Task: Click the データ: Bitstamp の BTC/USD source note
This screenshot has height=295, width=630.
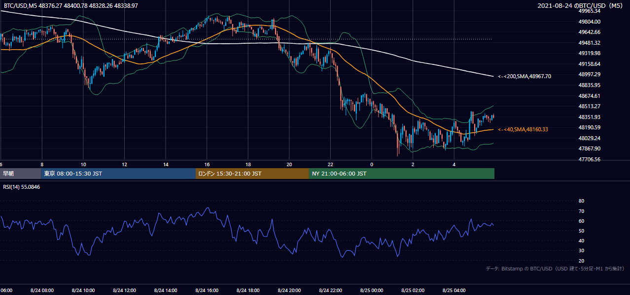Action: tap(555, 268)
